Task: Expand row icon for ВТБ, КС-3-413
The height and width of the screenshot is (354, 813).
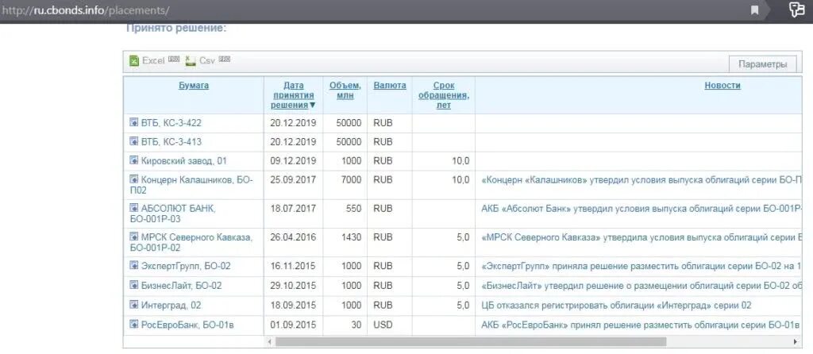Action: [133, 141]
